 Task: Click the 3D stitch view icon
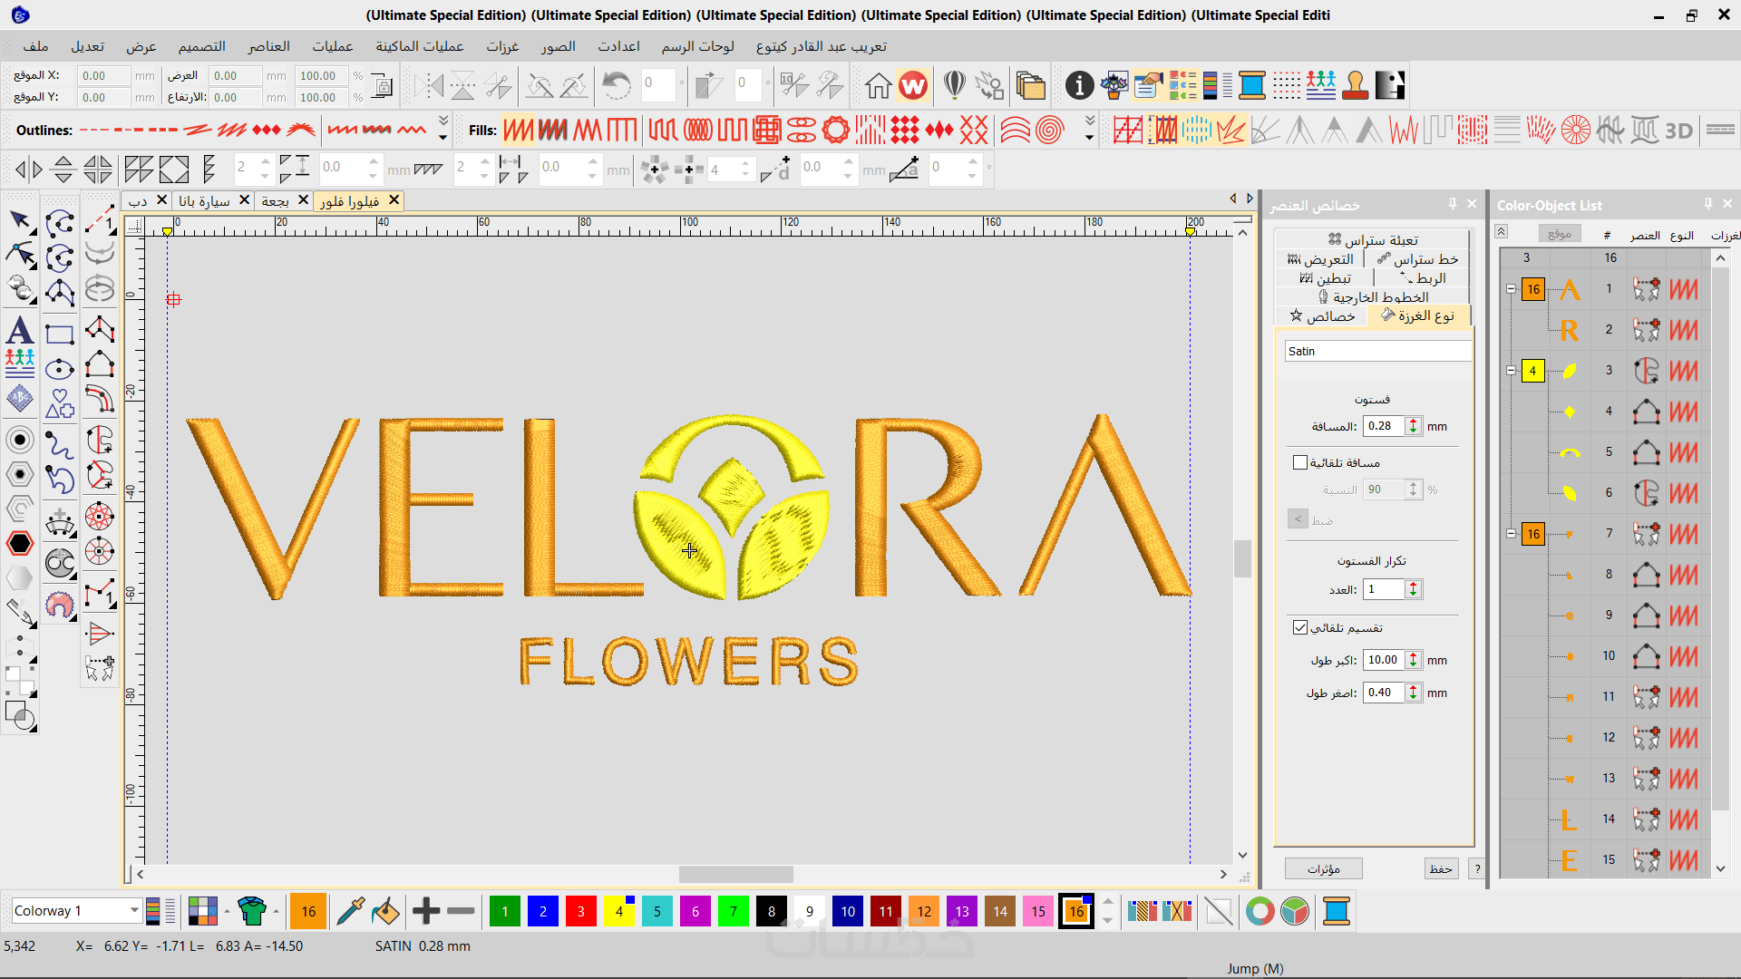[x=1678, y=131]
